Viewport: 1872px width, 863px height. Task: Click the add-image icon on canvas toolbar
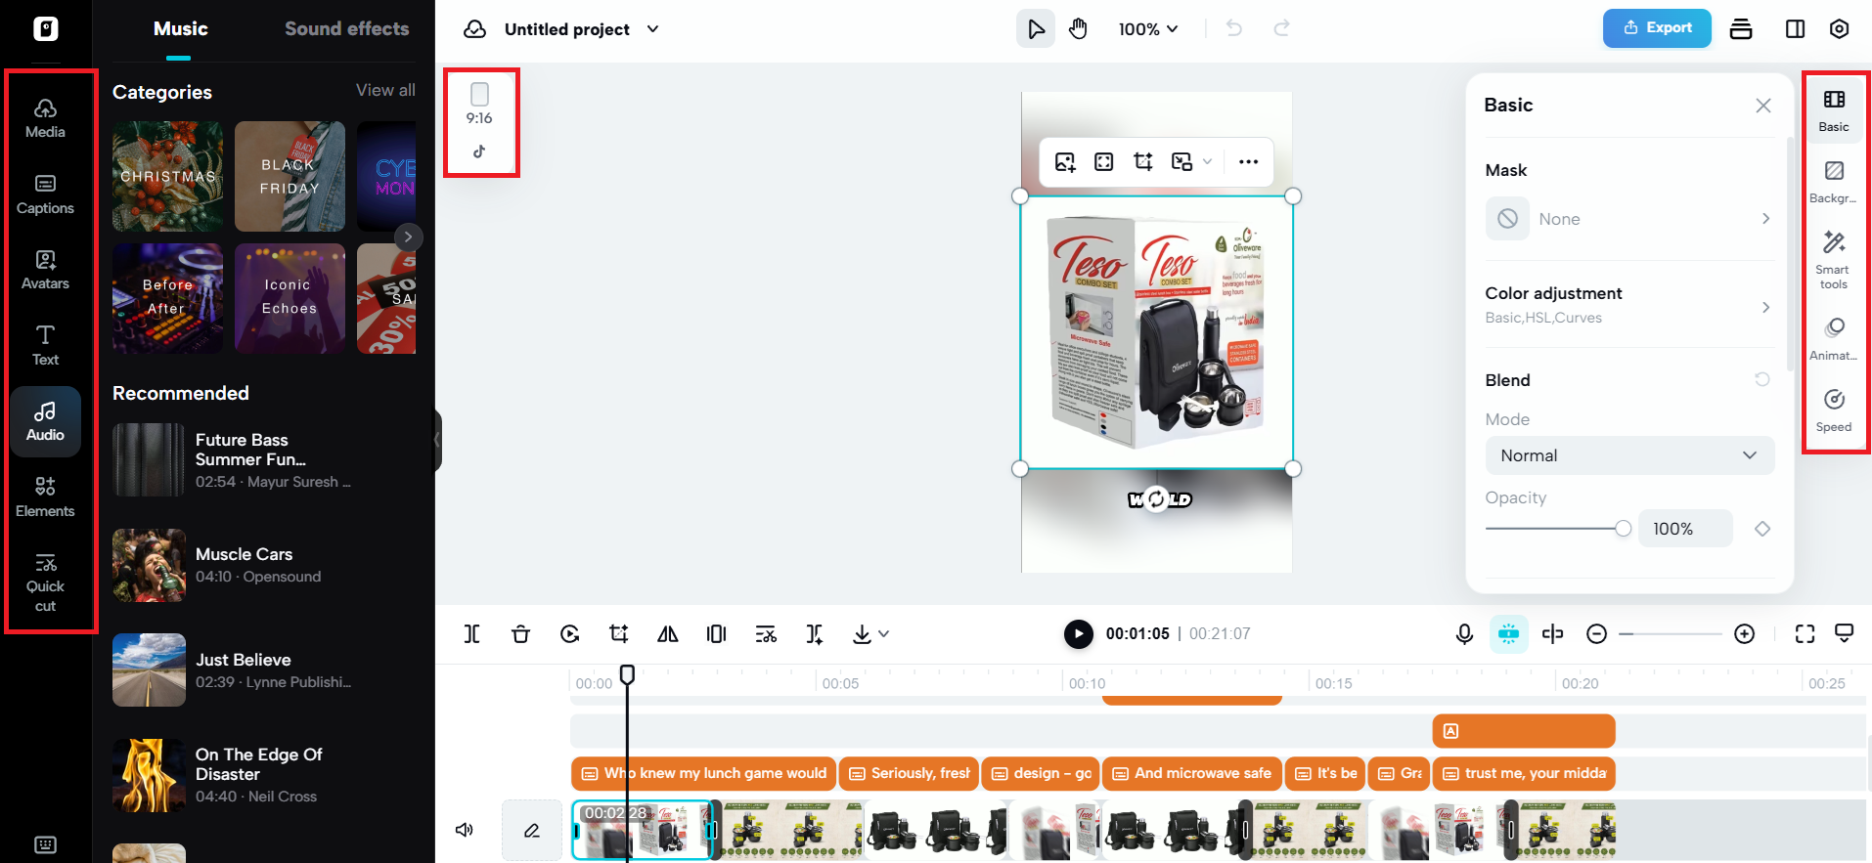1065,162
